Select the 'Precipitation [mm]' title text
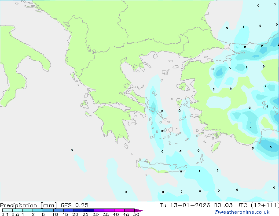This screenshot has width=279, height=216. (x=28, y=205)
